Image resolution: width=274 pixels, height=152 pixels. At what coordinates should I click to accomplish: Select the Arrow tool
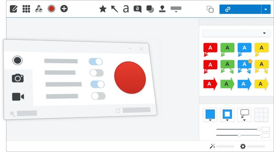tap(115, 9)
